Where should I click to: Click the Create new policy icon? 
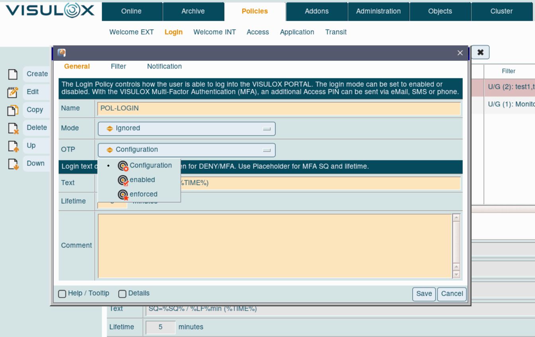click(x=13, y=74)
